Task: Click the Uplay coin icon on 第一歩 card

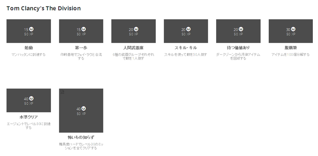Action: coord(83,29)
